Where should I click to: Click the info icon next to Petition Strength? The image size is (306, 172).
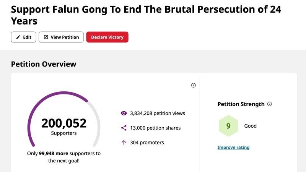(269, 104)
